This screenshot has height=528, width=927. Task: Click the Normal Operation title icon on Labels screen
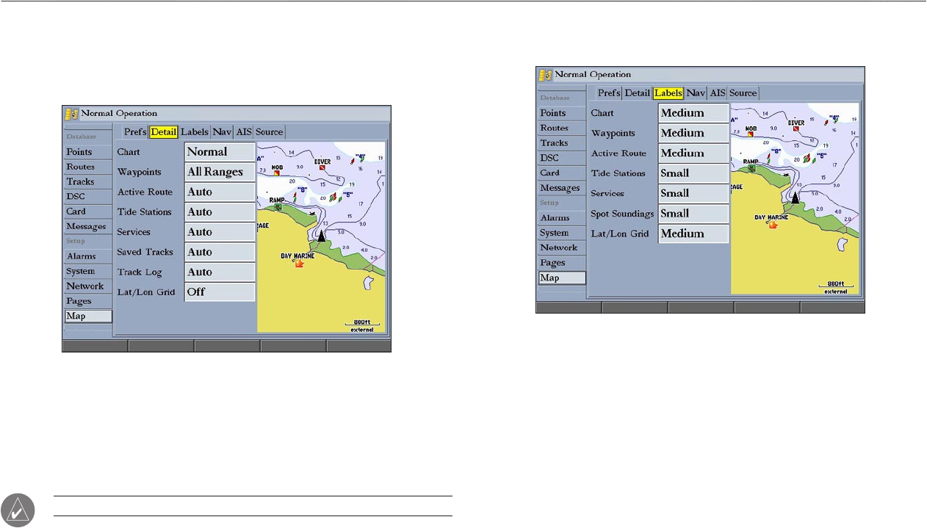click(545, 75)
